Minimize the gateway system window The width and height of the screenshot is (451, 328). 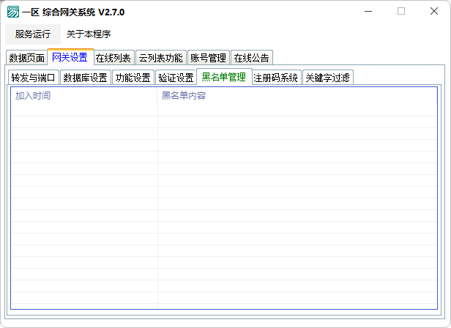368,12
